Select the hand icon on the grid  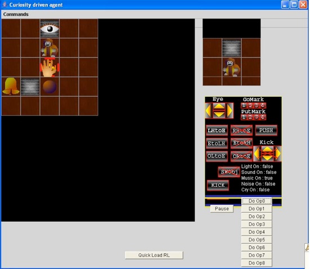point(50,68)
